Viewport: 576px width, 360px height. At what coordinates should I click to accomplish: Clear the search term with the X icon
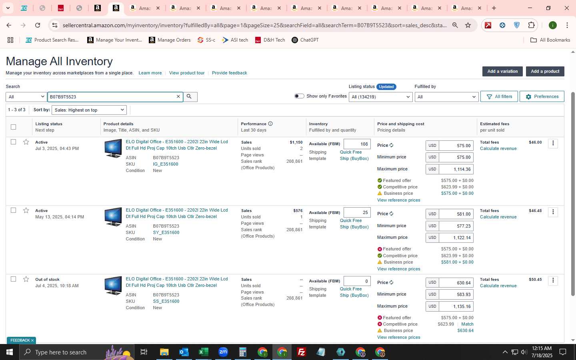pyautogui.click(x=178, y=97)
